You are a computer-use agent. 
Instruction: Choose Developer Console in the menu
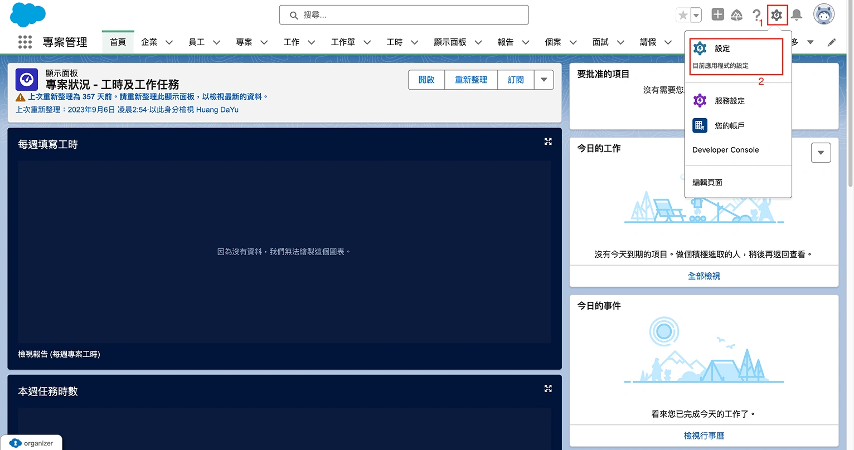tap(725, 150)
